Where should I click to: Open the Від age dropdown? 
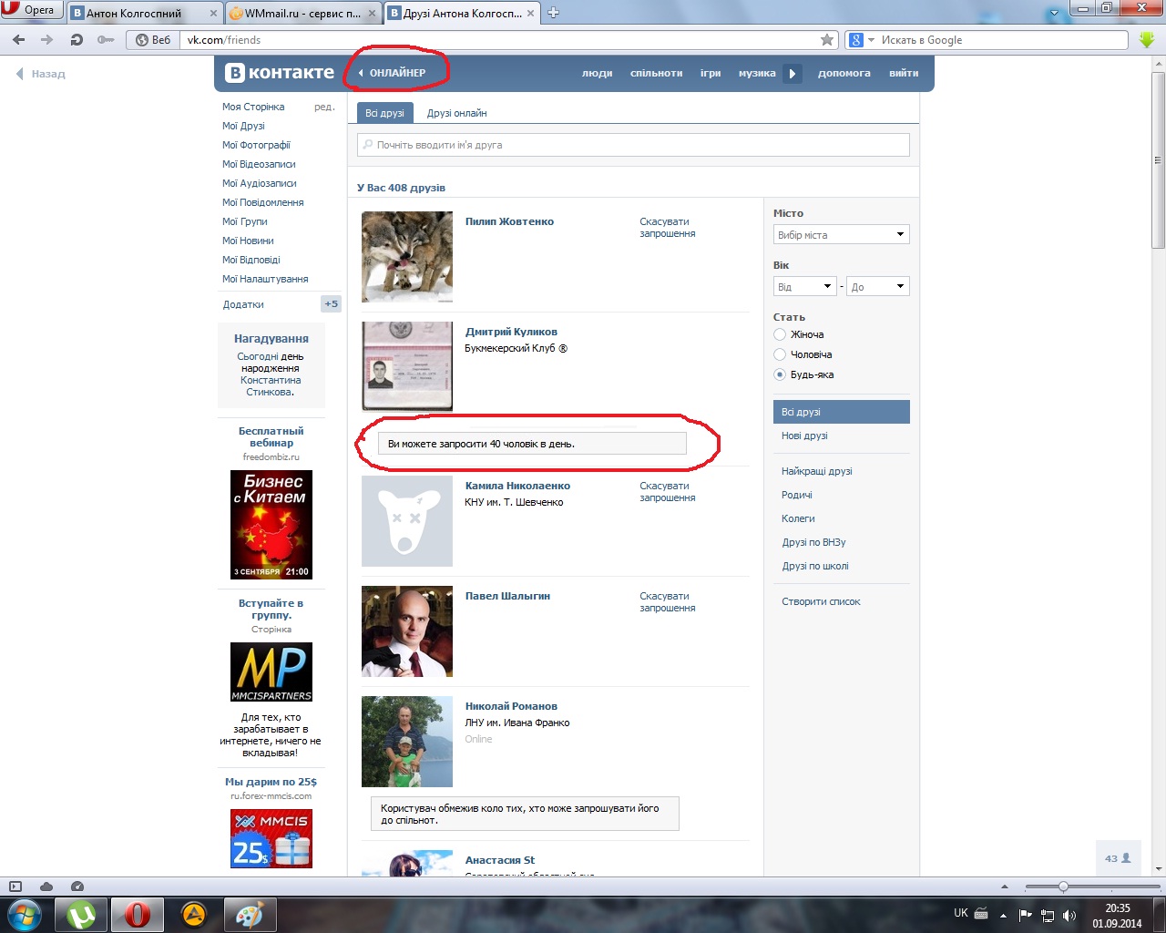coord(805,286)
